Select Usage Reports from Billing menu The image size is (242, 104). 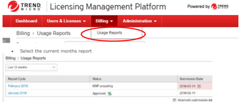click(109, 33)
